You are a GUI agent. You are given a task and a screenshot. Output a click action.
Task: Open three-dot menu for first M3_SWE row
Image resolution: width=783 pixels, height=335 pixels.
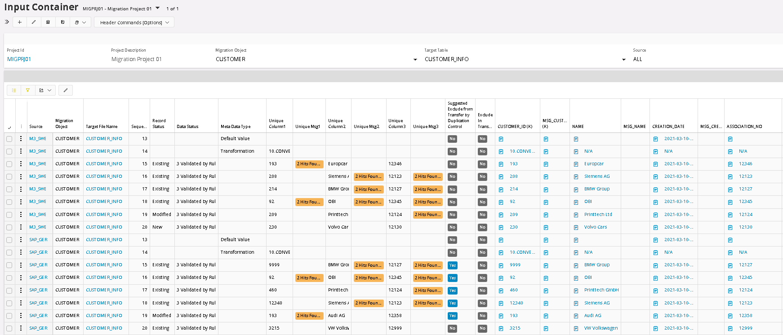(21, 139)
